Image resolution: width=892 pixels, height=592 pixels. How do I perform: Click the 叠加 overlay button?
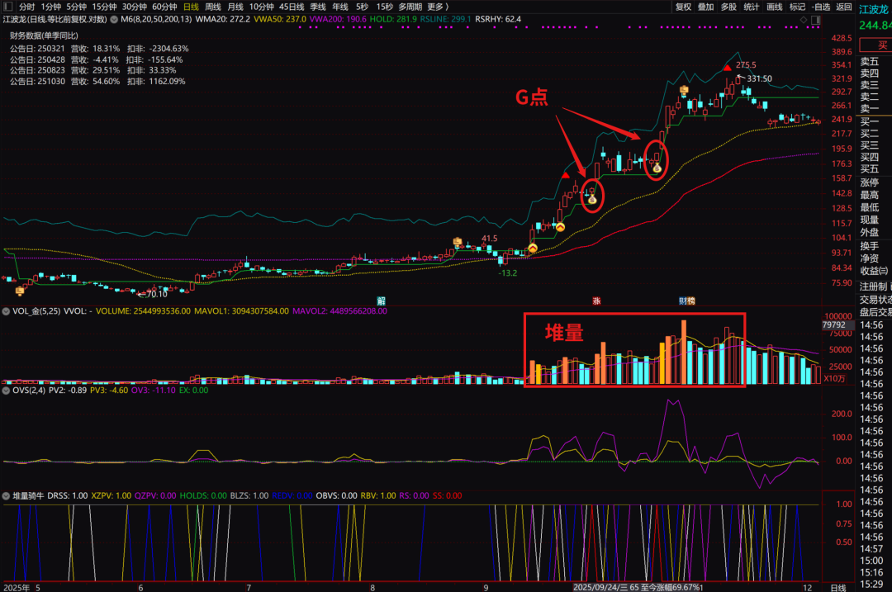point(706,7)
